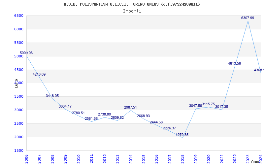Click data label 4218.09
This screenshot has width=264, height=165.
click(39, 75)
